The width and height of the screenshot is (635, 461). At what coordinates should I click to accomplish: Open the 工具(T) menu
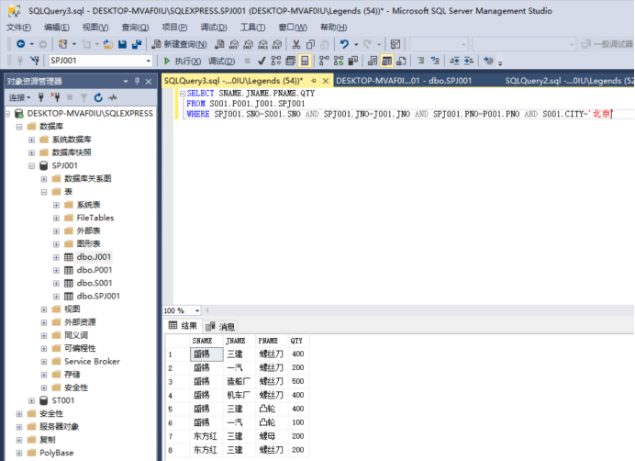252,28
